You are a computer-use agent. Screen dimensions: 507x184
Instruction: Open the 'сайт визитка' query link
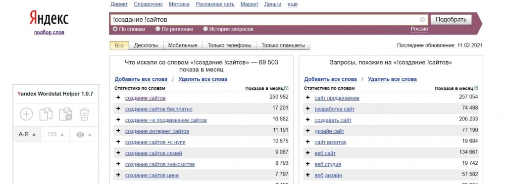coord(330,142)
